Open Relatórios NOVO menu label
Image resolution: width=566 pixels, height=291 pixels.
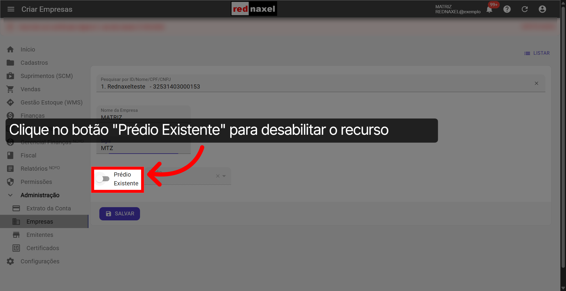pos(40,168)
